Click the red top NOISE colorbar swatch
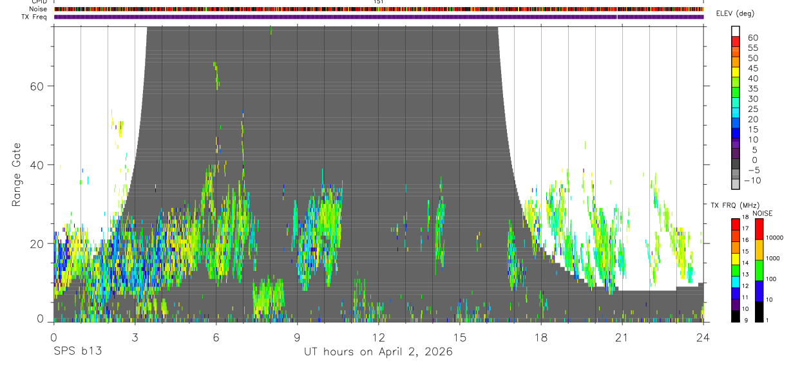 click(759, 228)
